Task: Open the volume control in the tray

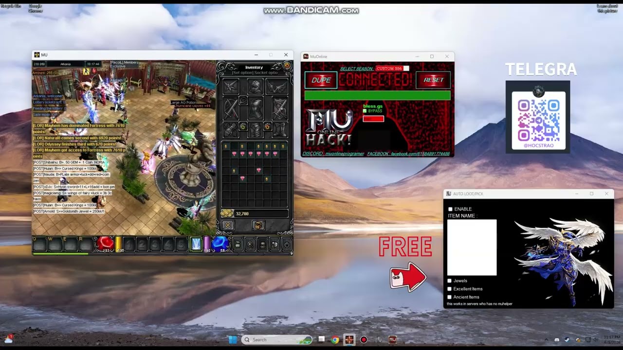Action: tap(595, 340)
